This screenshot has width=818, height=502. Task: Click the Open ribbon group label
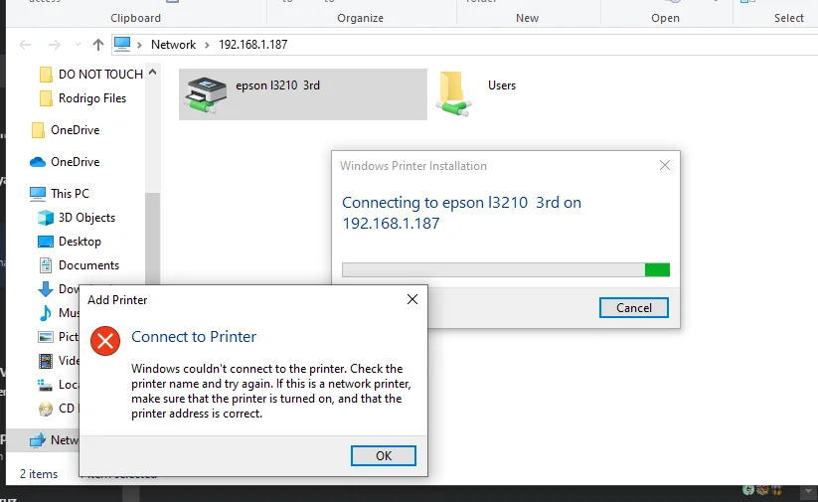point(665,18)
